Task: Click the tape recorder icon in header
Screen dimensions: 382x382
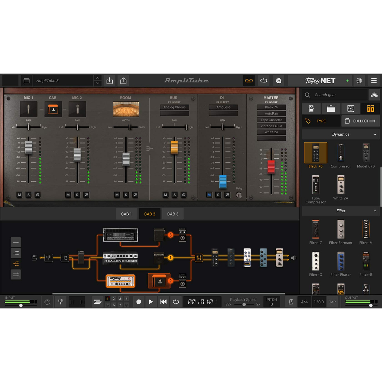Action: coord(249,81)
